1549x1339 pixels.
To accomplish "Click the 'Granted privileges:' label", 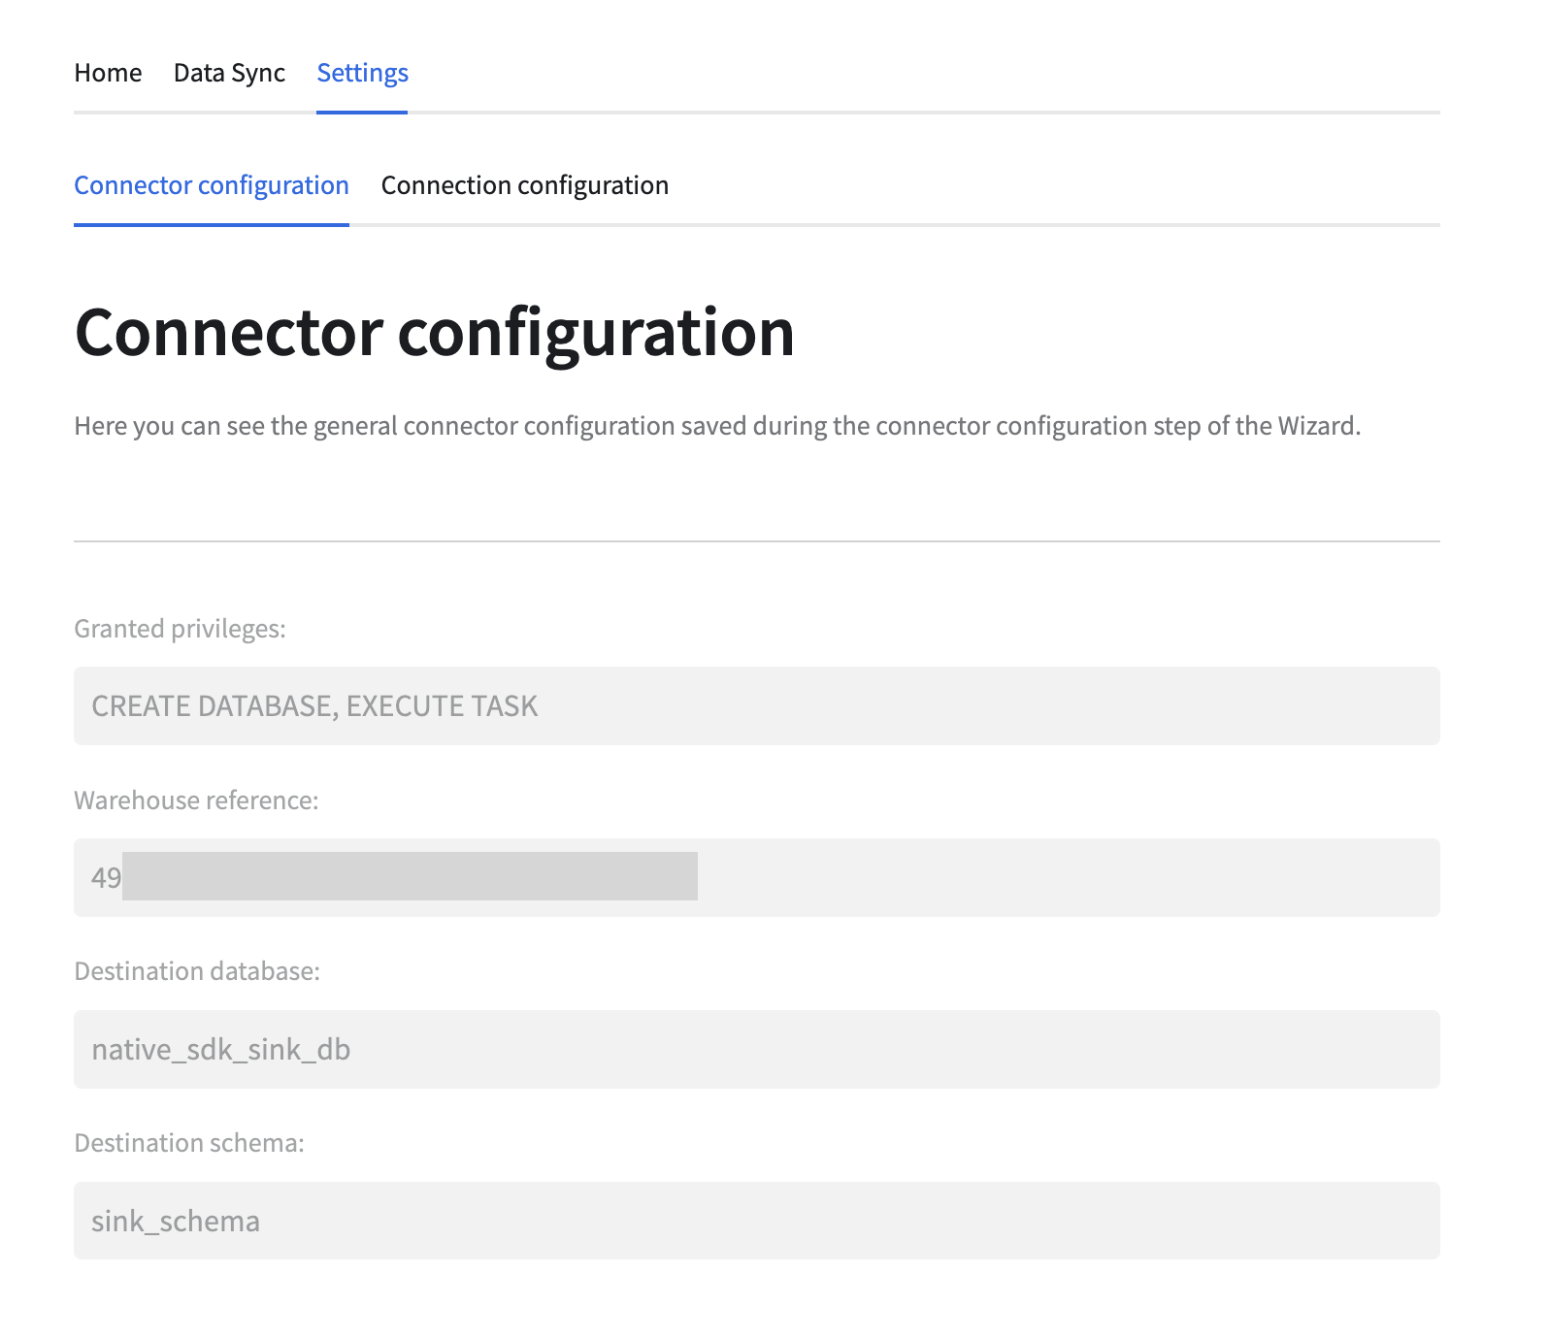I will pos(180,629).
